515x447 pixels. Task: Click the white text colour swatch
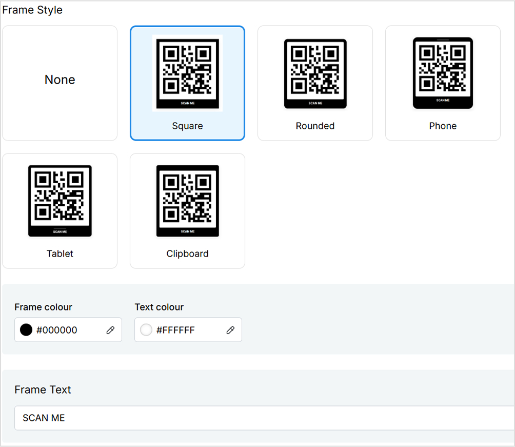(146, 329)
